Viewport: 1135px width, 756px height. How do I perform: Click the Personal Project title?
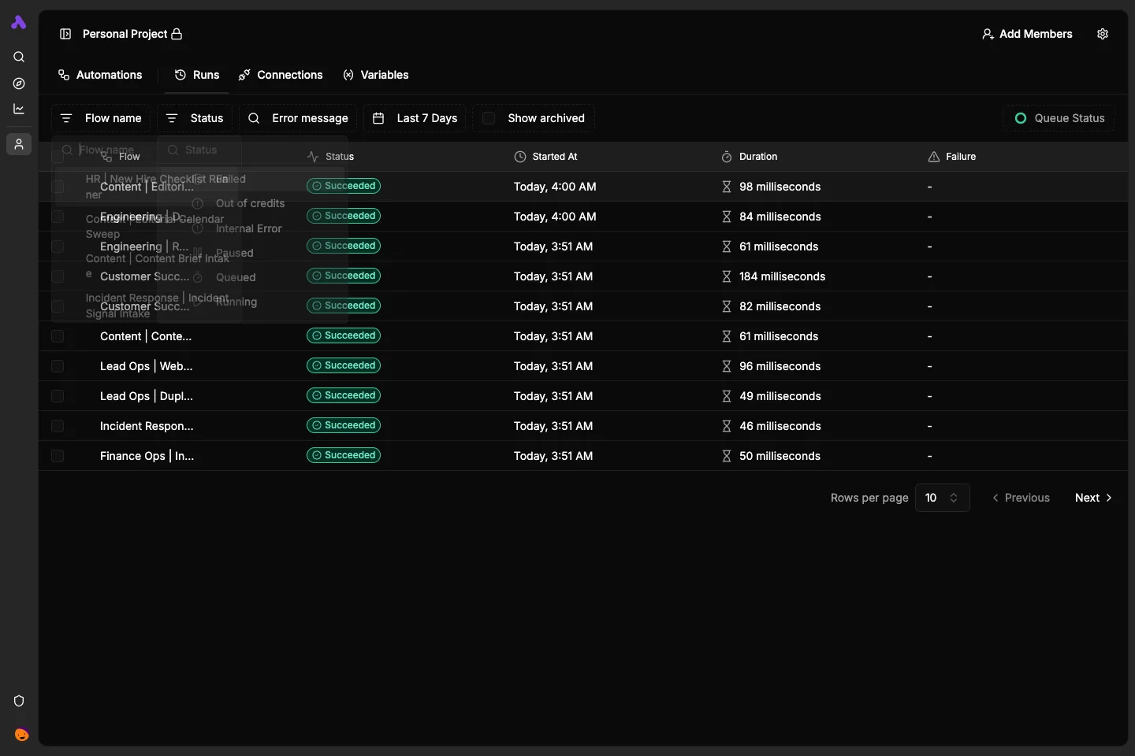125,34
